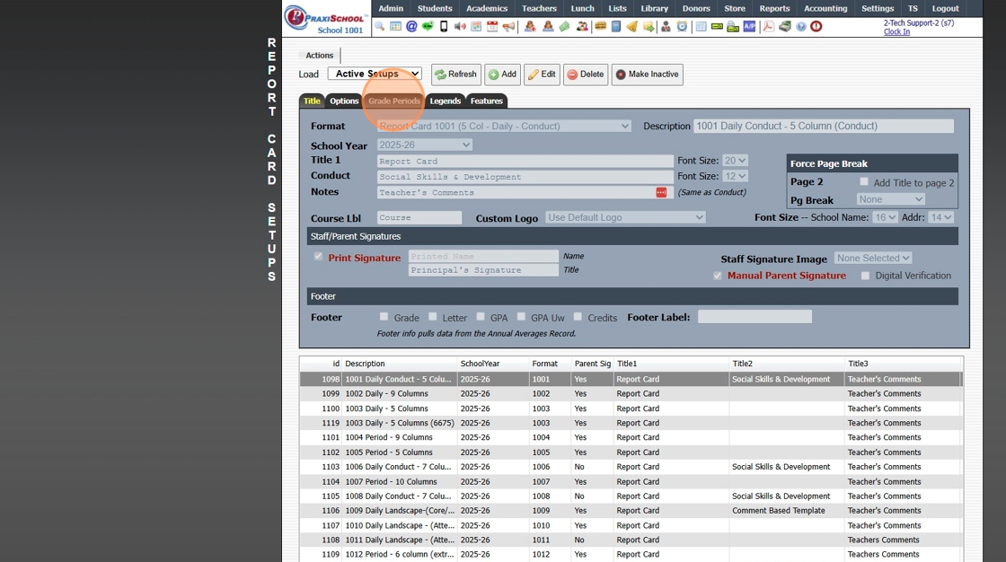
Task: Select row 1104 1007 Period - 10 Columns
Action: [631, 482]
